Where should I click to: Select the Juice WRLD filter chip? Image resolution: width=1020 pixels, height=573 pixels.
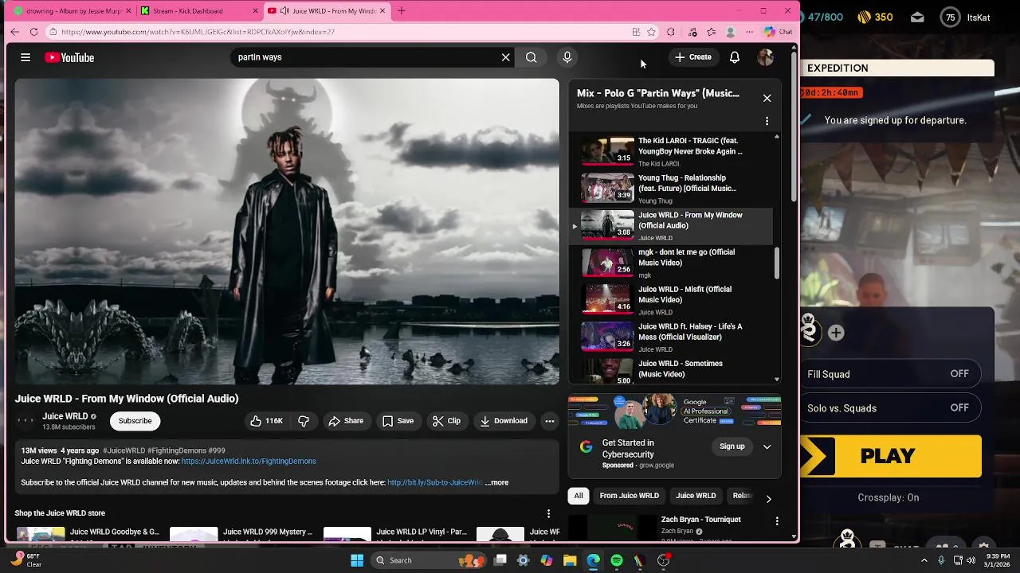696,496
